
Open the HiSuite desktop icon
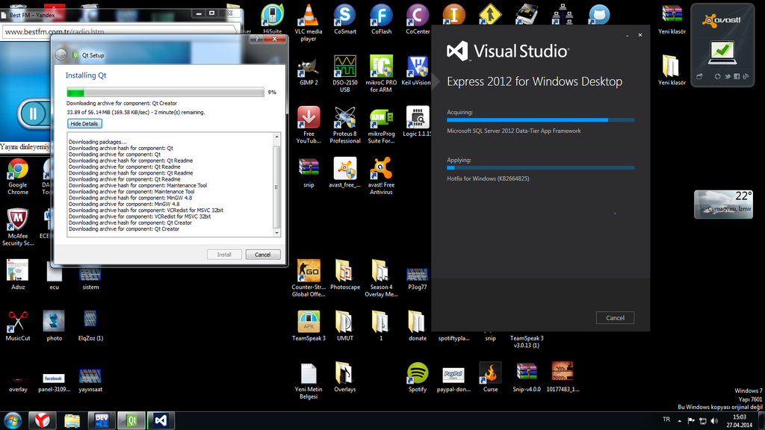[x=272, y=19]
